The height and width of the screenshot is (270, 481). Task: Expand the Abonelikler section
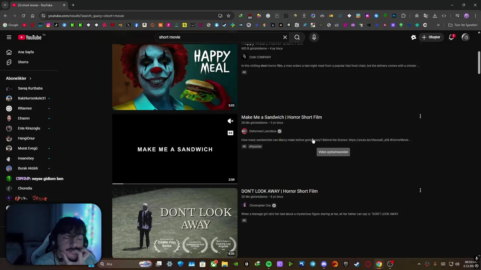click(x=19, y=78)
